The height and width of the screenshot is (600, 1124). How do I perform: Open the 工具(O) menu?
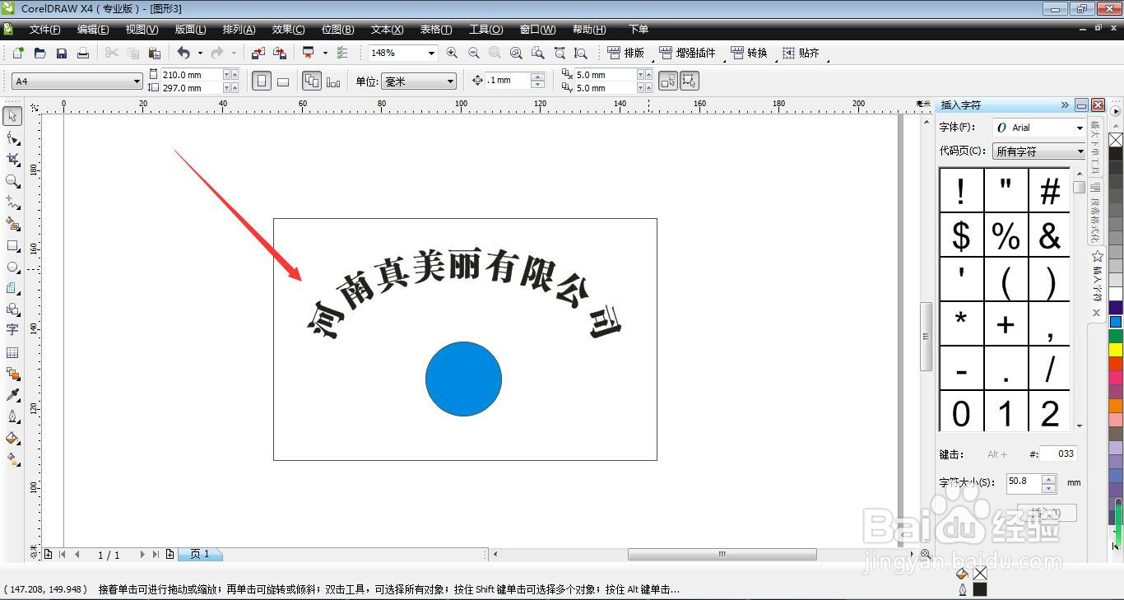pyautogui.click(x=485, y=30)
